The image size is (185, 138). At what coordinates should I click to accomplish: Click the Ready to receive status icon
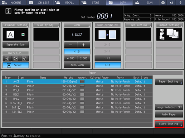point(15,136)
